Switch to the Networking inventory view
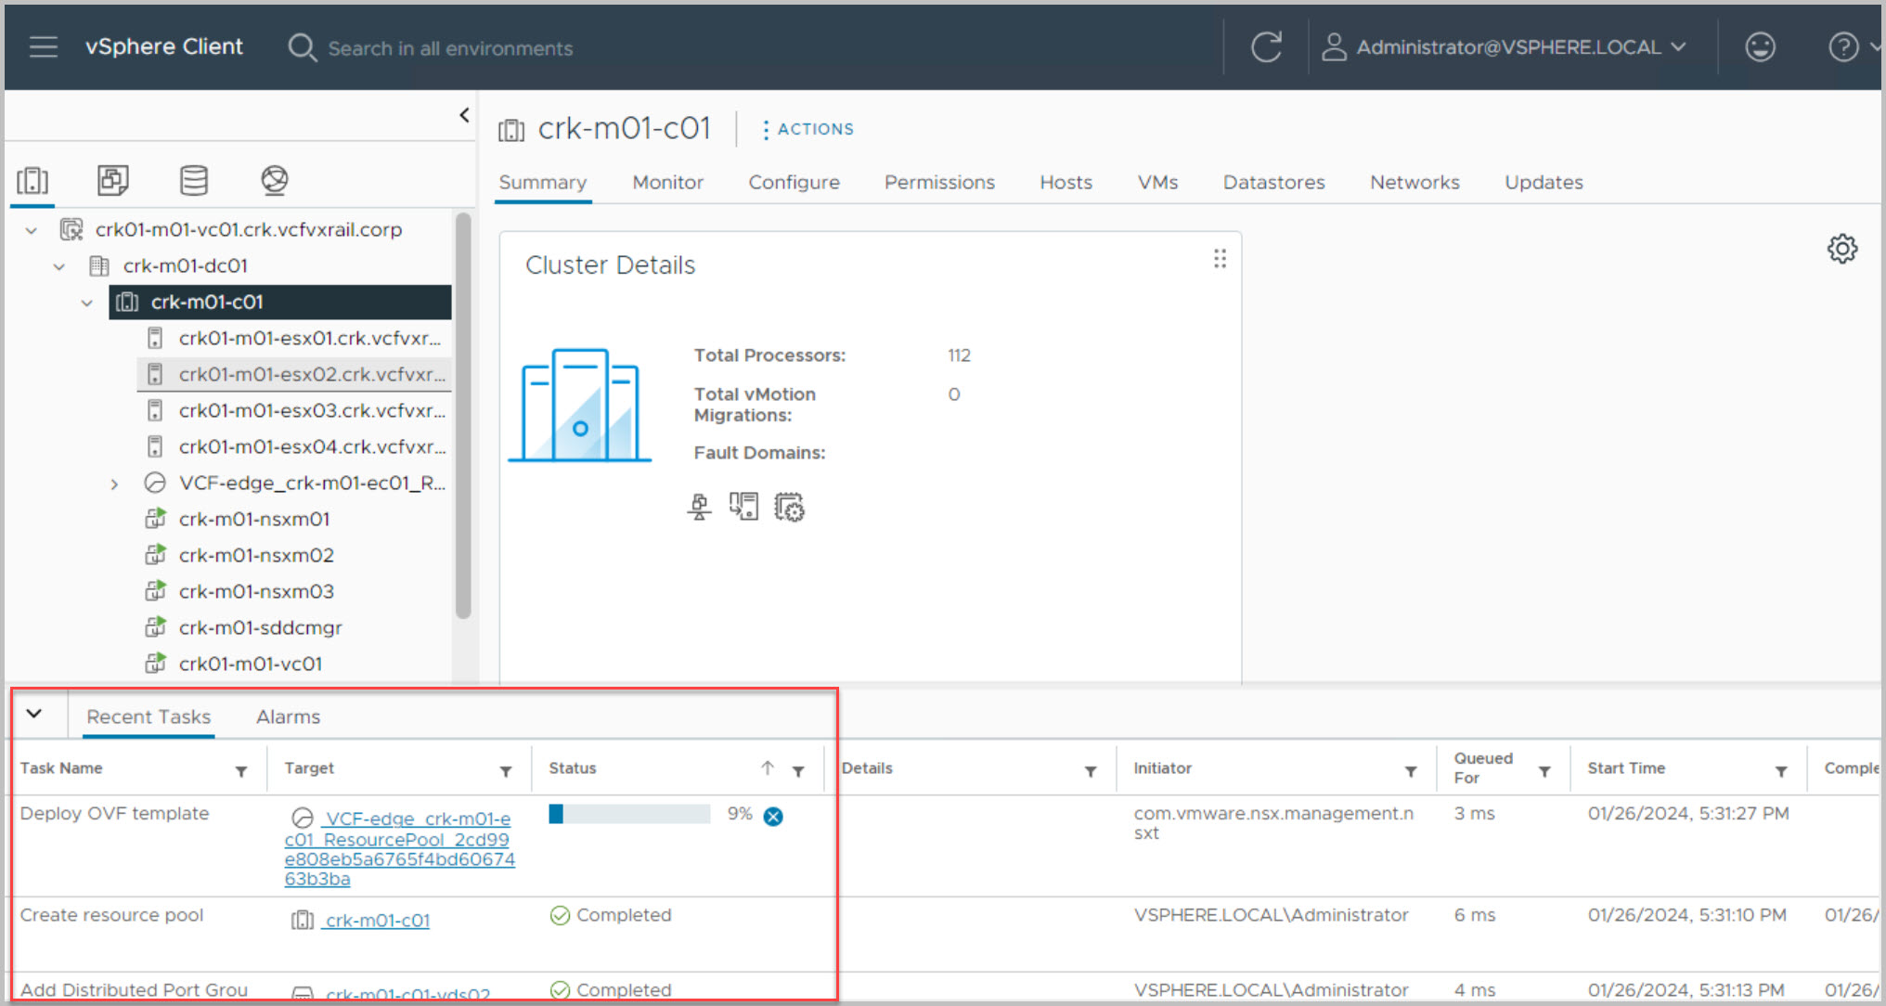Viewport: 1886px width, 1006px height. point(274,180)
